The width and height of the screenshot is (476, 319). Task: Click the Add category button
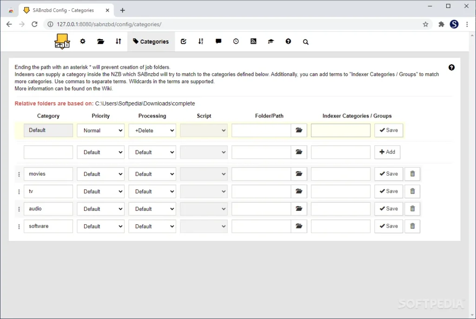tap(387, 152)
